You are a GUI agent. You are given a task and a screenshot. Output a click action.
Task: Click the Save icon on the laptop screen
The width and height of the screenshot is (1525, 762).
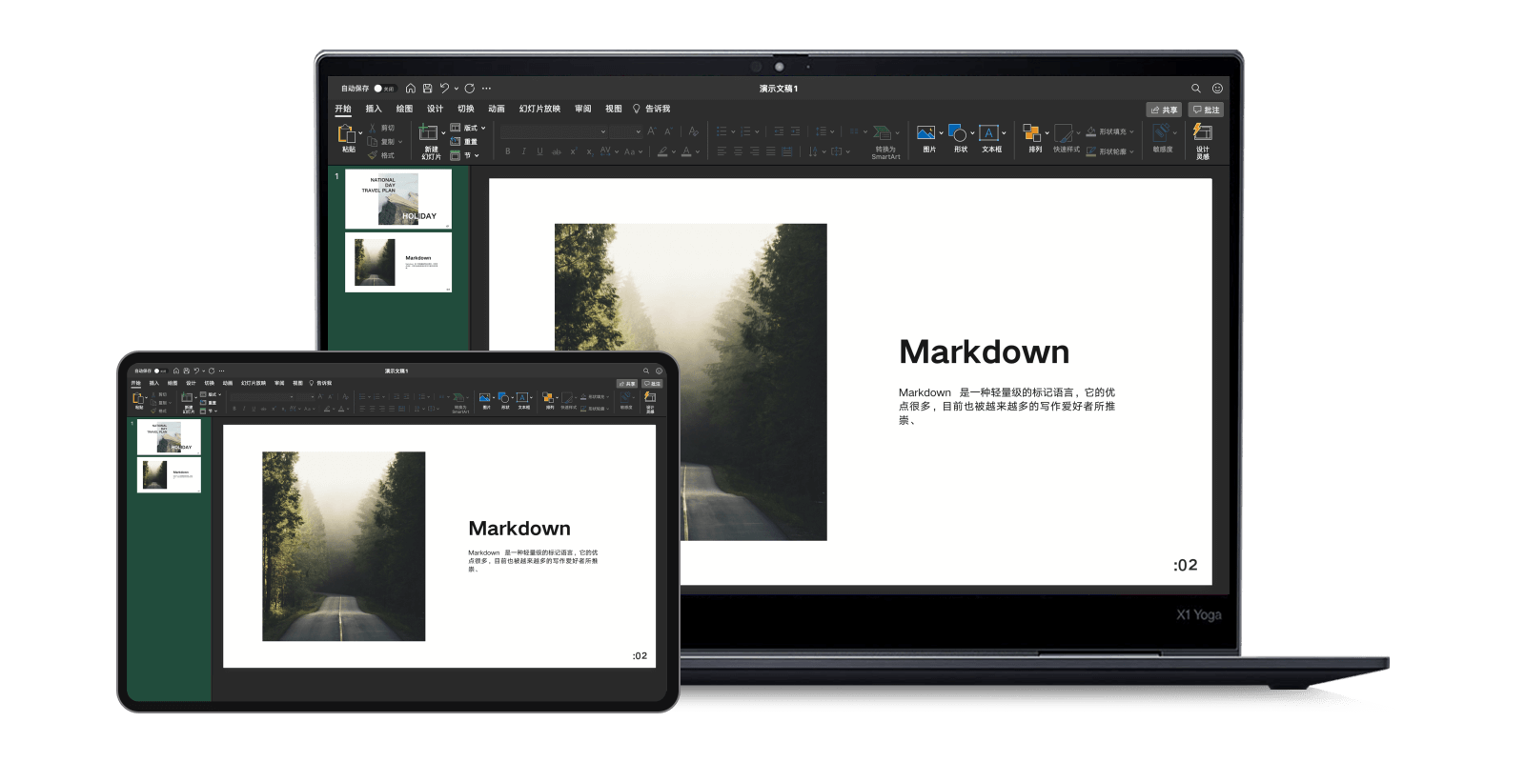click(428, 89)
